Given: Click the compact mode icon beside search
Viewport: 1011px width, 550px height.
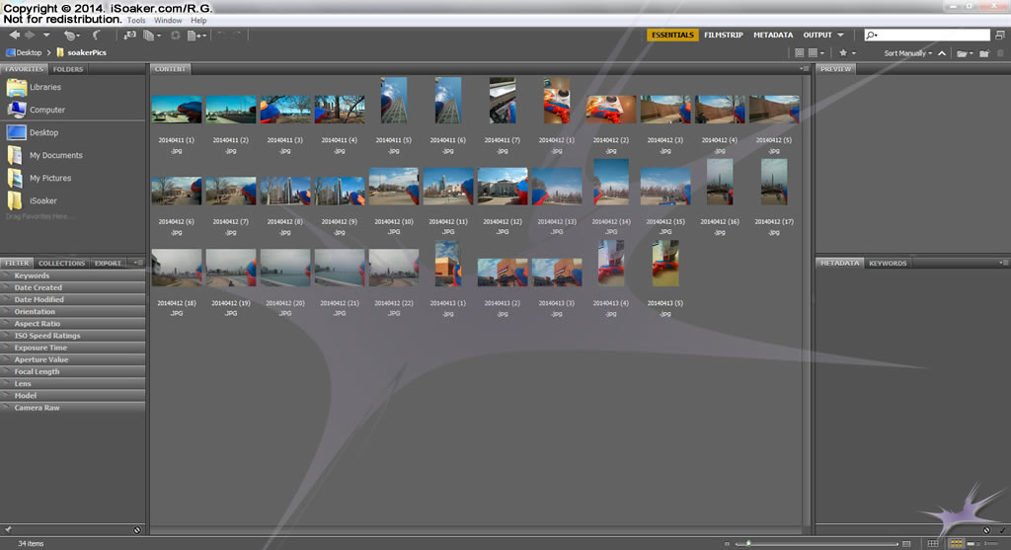Looking at the screenshot, I should (999, 35).
